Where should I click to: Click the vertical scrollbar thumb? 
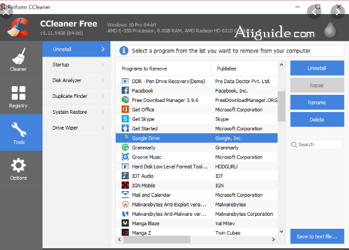click(x=281, y=106)
